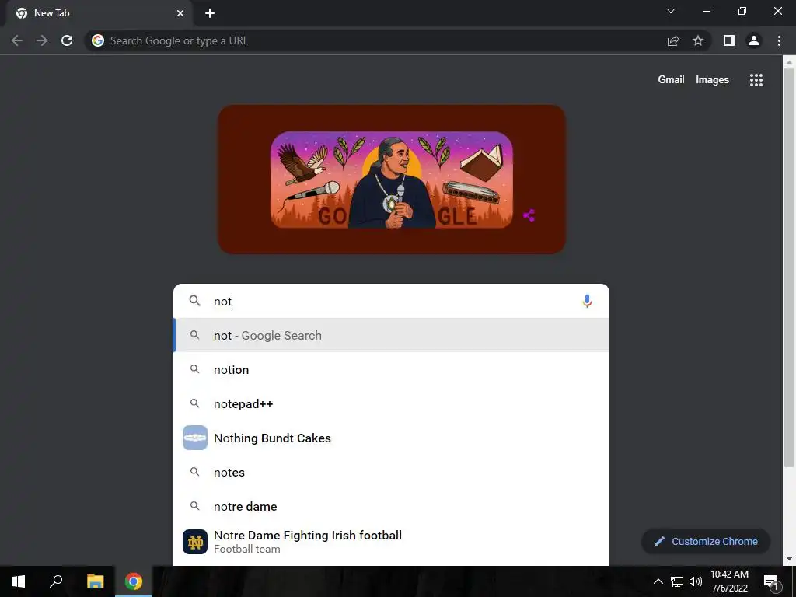
Task: Share this page via the share icon
Action: [673, 40]
